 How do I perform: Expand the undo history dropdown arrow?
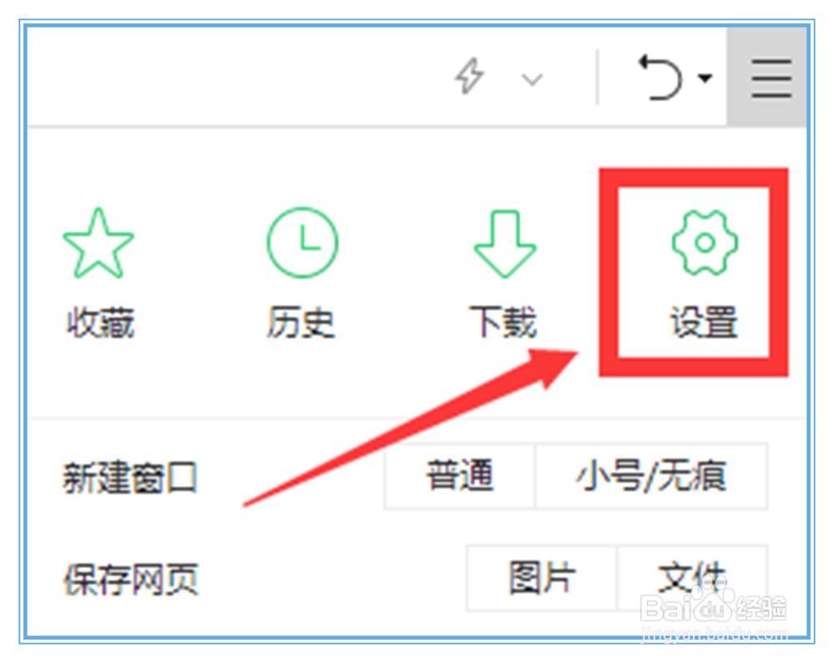pos(706,78)
